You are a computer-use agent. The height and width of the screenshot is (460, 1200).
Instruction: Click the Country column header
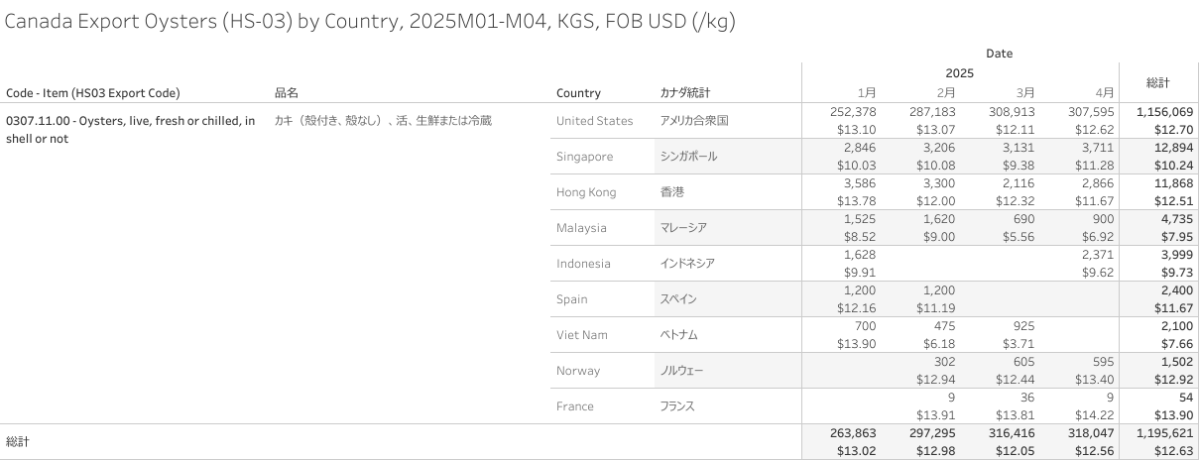[x=578, y=93]
